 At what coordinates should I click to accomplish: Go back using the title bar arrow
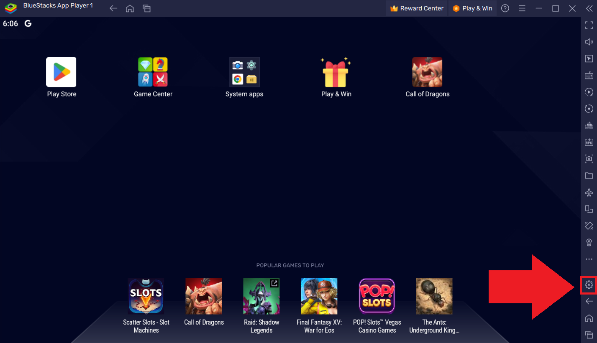(113, 8)
